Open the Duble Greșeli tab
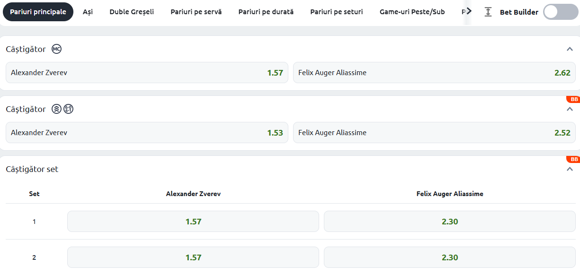Image resolution: width=580 pixels, height=274 pixels. coord(132,12)
